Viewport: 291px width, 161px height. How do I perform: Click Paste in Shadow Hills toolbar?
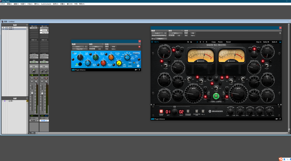(220, 42)
